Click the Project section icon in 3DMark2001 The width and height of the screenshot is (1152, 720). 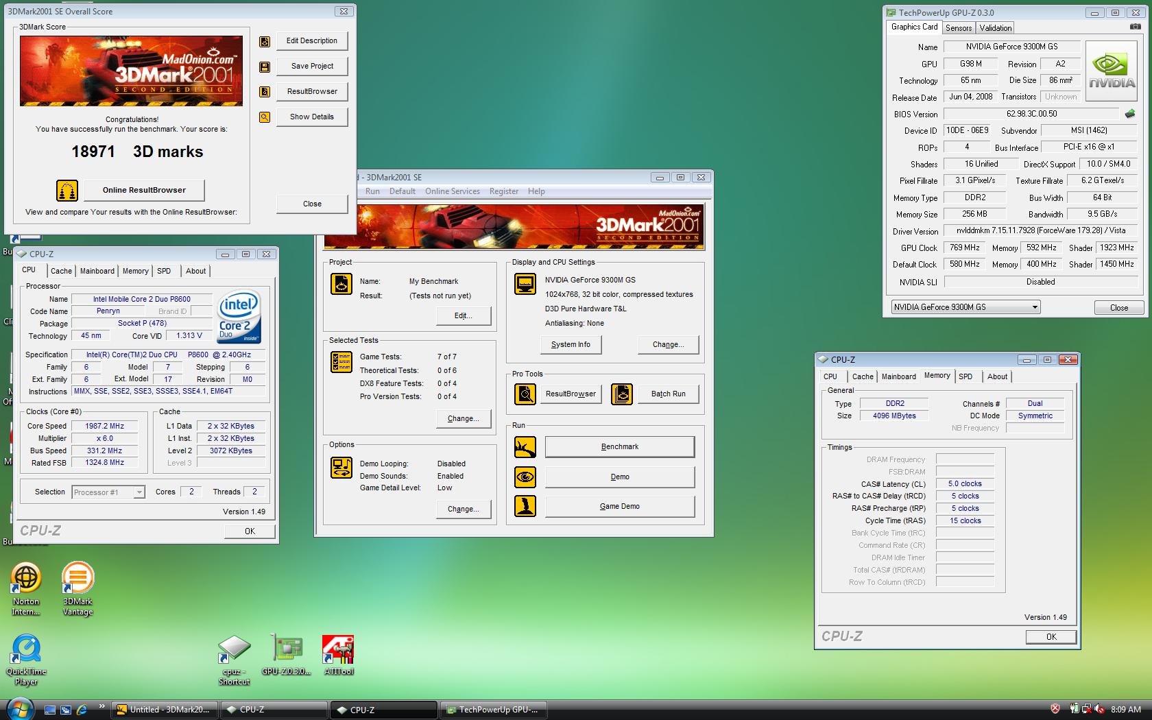[341, 284]
